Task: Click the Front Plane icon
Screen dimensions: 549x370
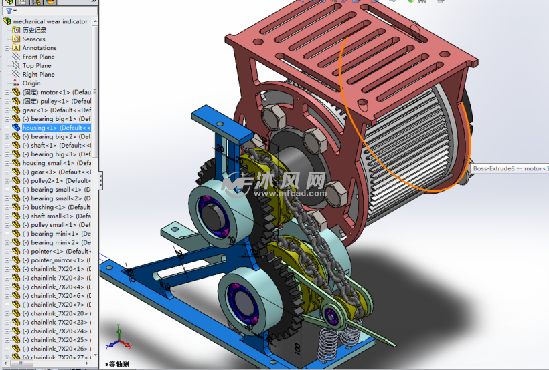Action: (16, 57)
